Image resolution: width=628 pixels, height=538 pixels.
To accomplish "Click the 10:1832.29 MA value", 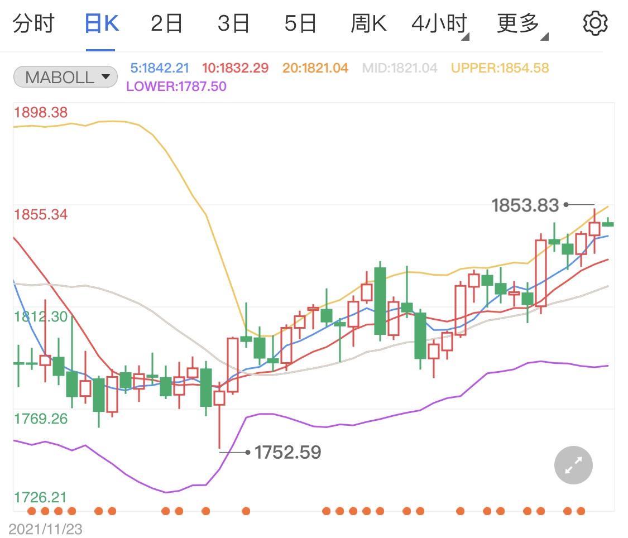I will pyautogui.click(x=235, y=68).
